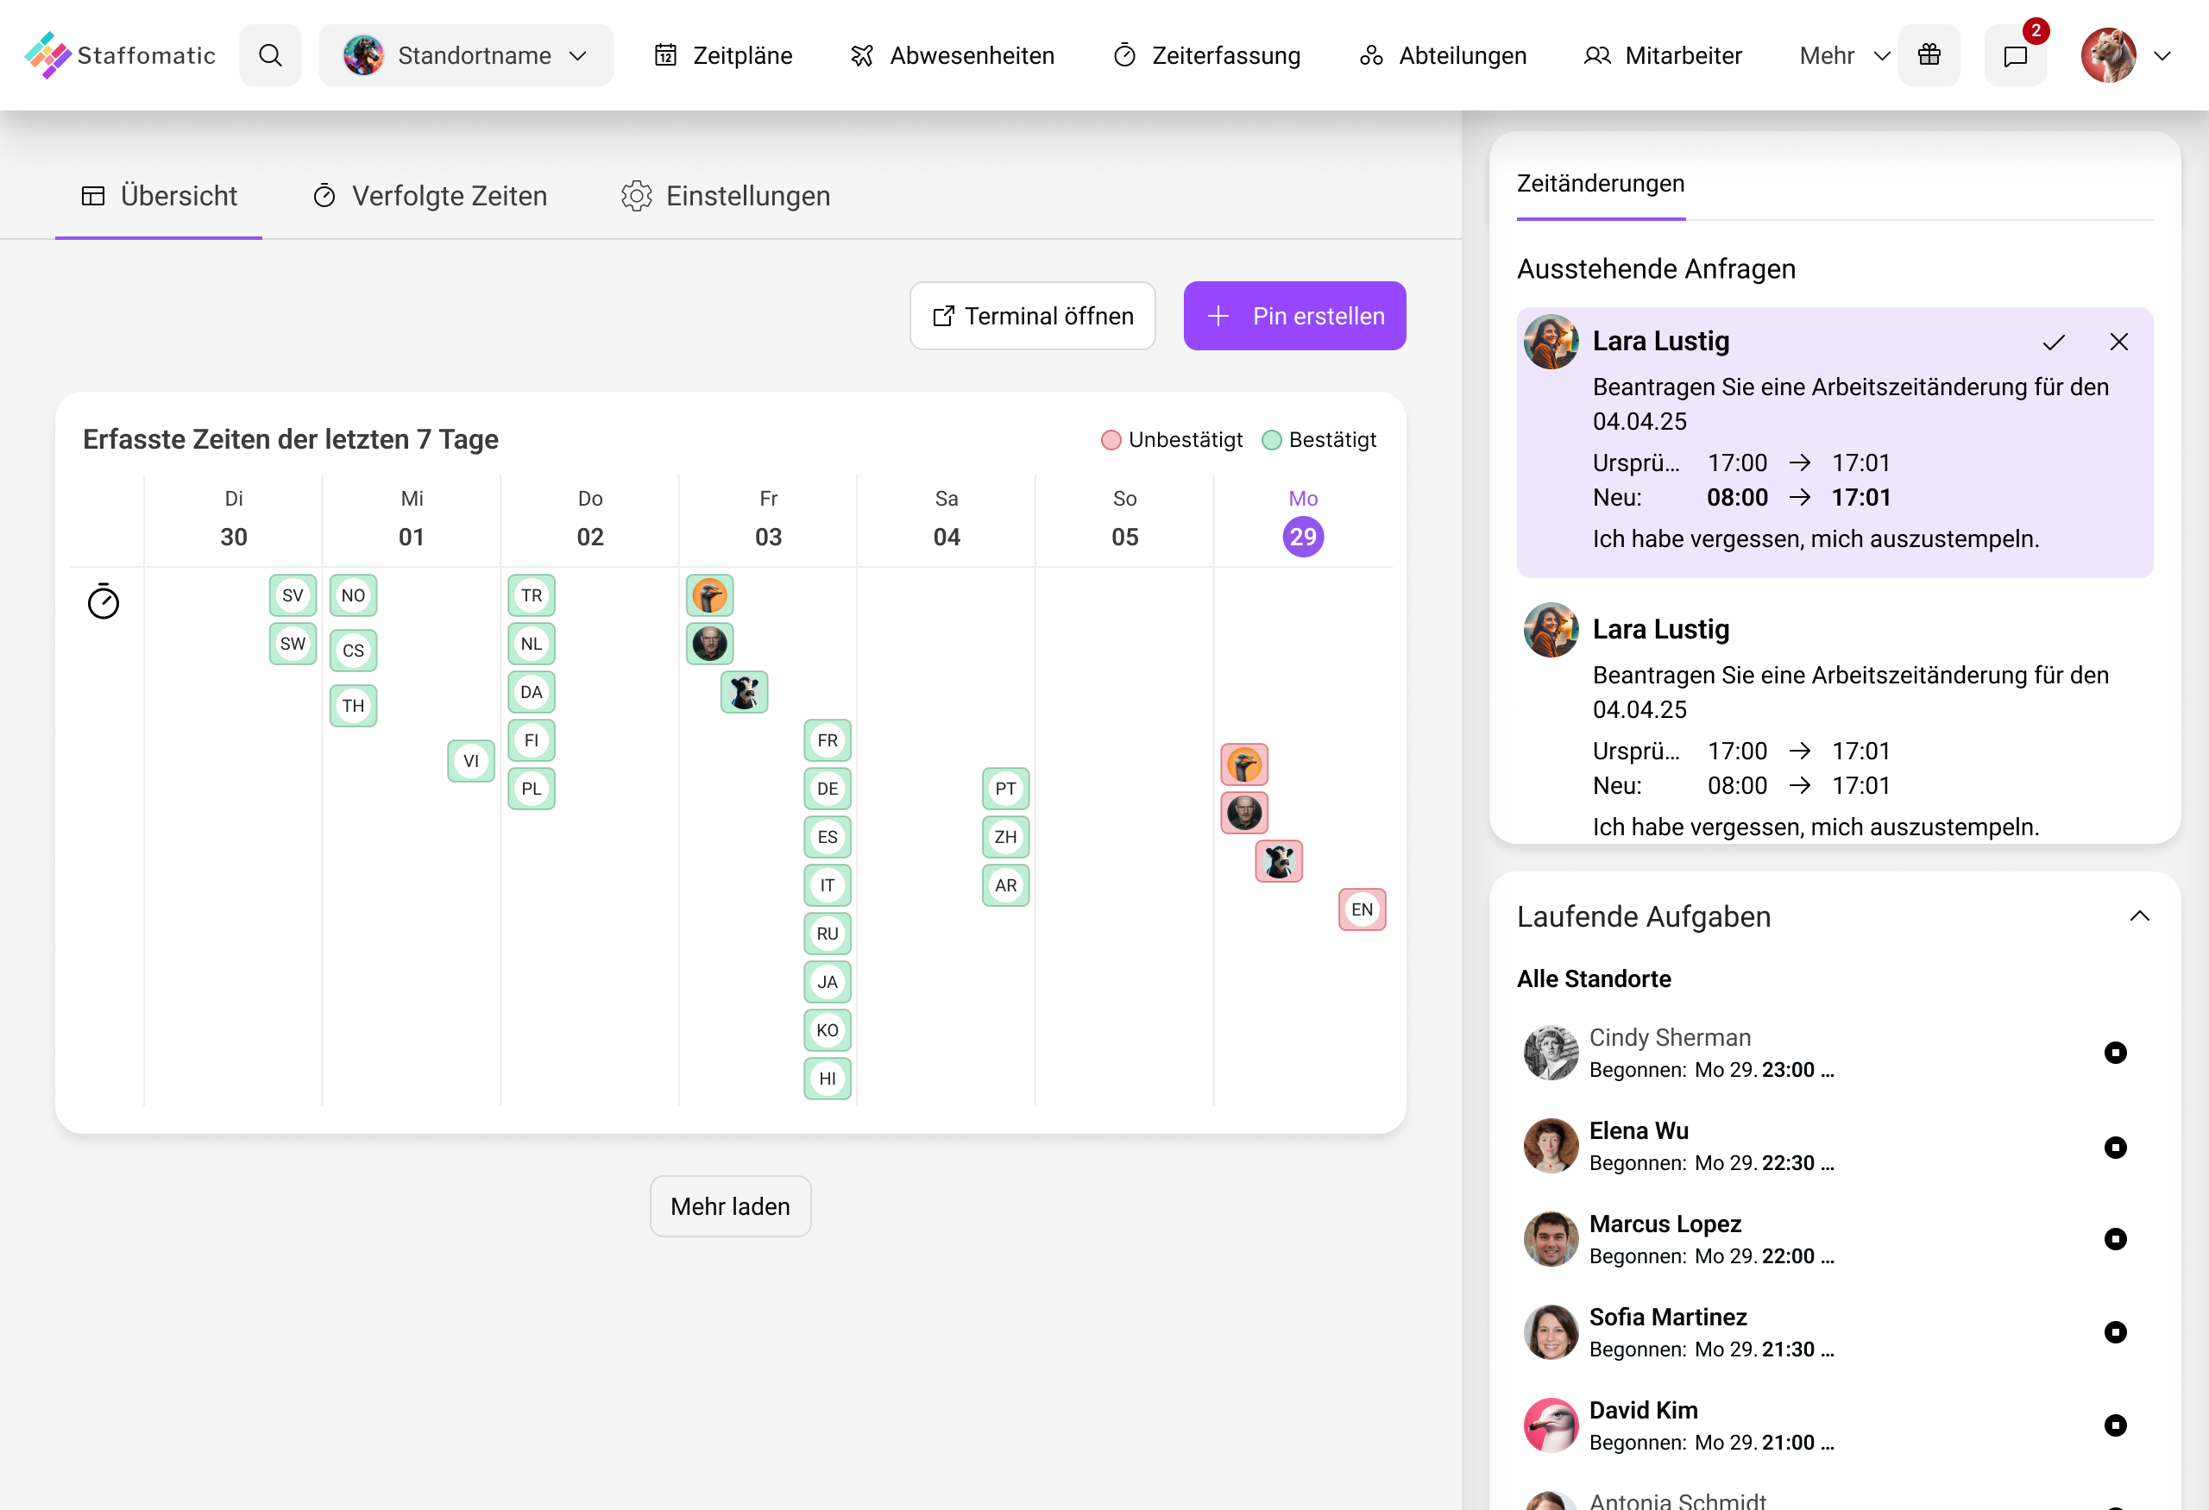Viewport: 2209px width, 1510px height.
Task: Open the chat messages icon with badge
Action: pyautogui.click(x=2016, y=54)
